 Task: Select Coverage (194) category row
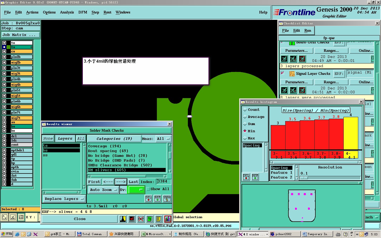coord(127,146)
